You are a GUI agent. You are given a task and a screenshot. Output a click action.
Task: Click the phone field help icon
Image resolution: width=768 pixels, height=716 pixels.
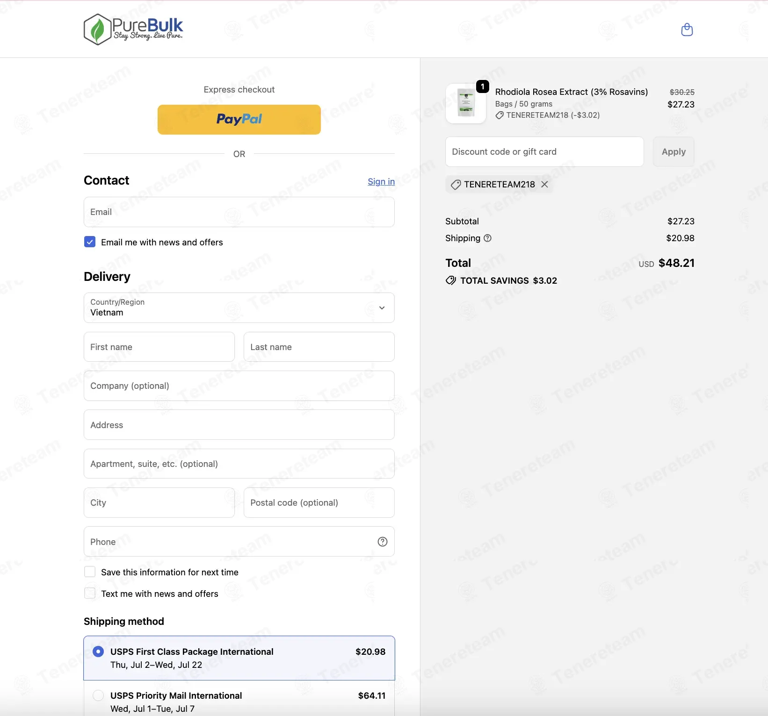[383, 542]
